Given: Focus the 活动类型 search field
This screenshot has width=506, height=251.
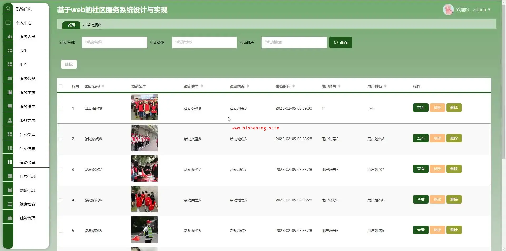Looking at the screenshot, I should 204,42.
